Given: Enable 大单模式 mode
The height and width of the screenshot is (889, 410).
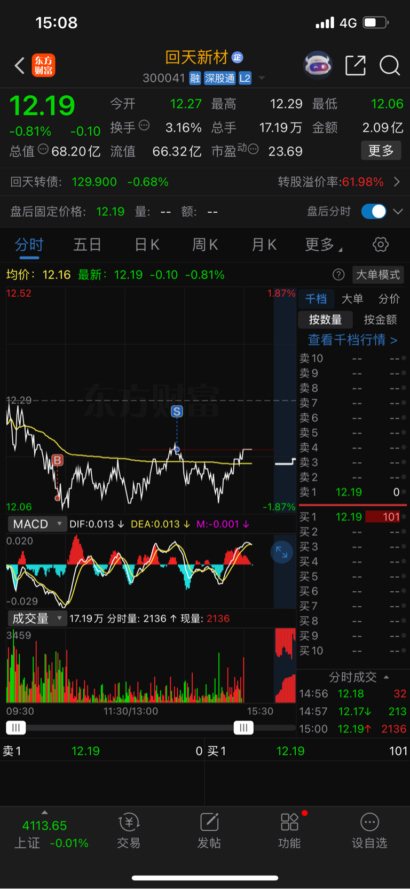Looking at the screenshot, I should click(x=378, y=275).
